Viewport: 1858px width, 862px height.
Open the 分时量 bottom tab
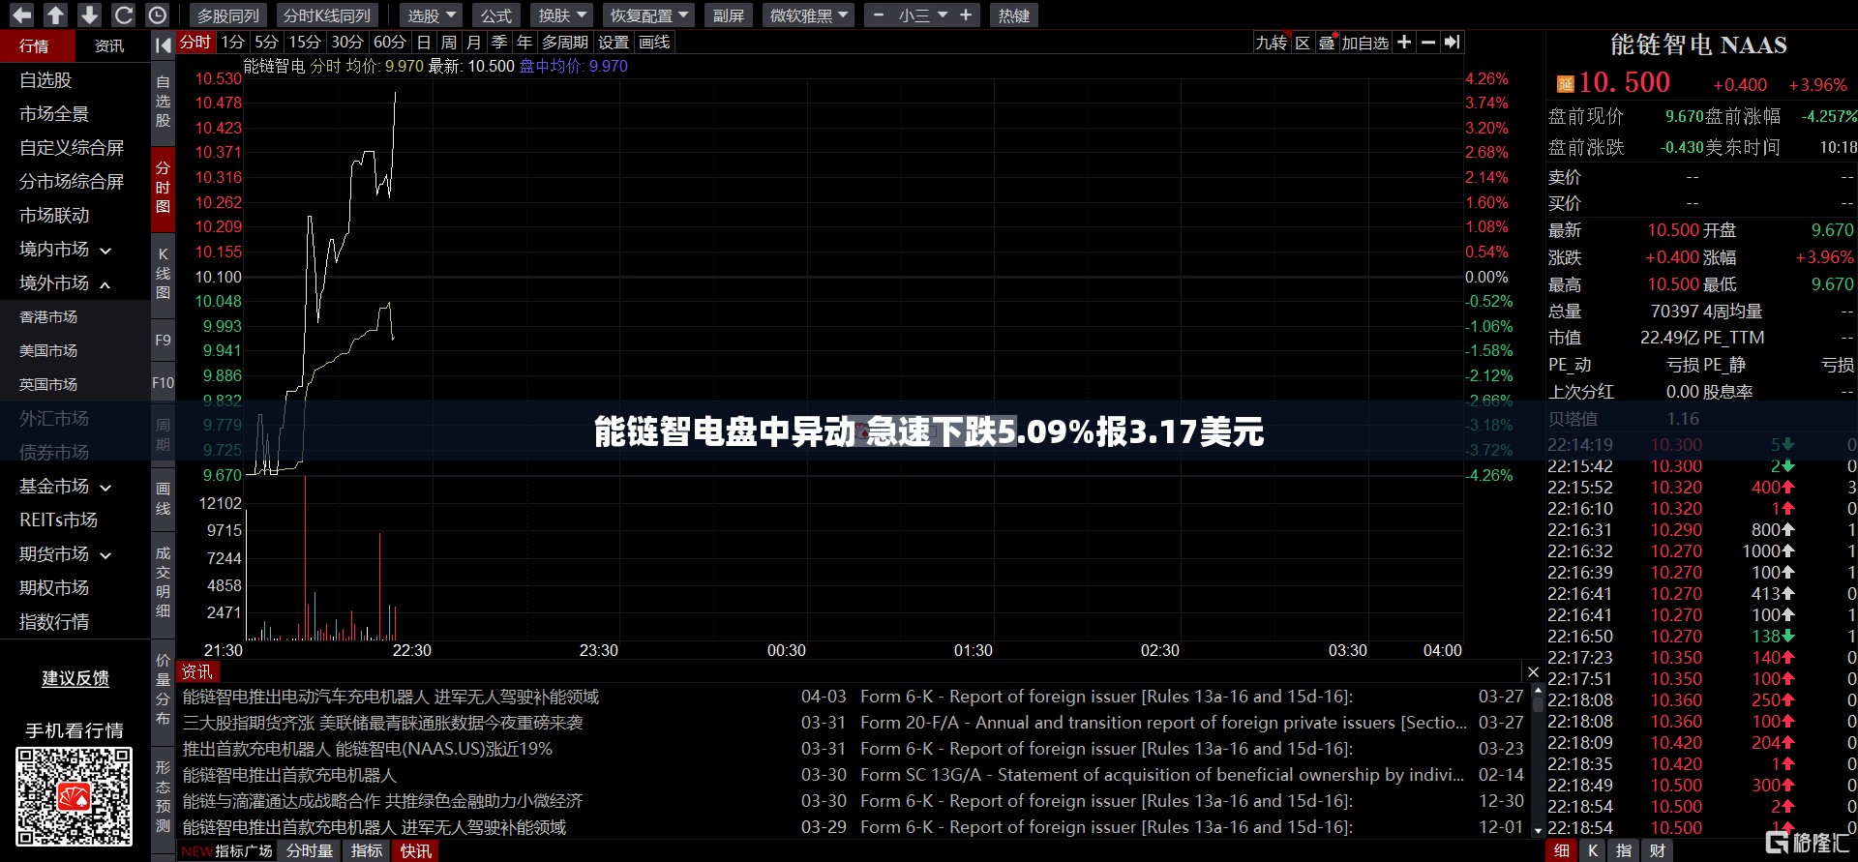click(309, 850)
